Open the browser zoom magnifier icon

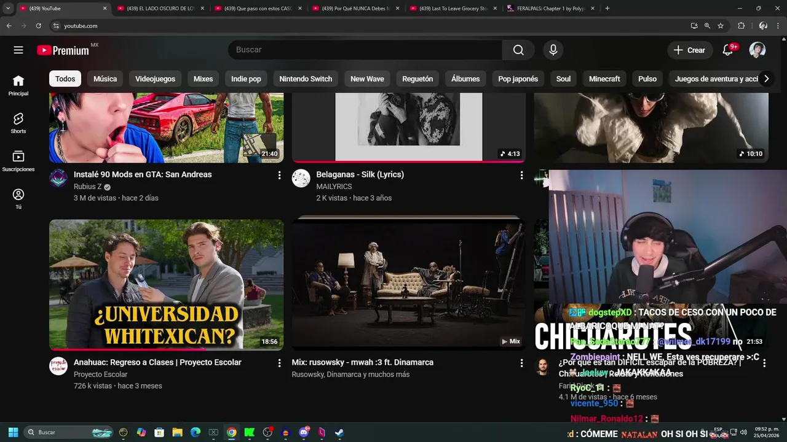[x=707, y=26]
